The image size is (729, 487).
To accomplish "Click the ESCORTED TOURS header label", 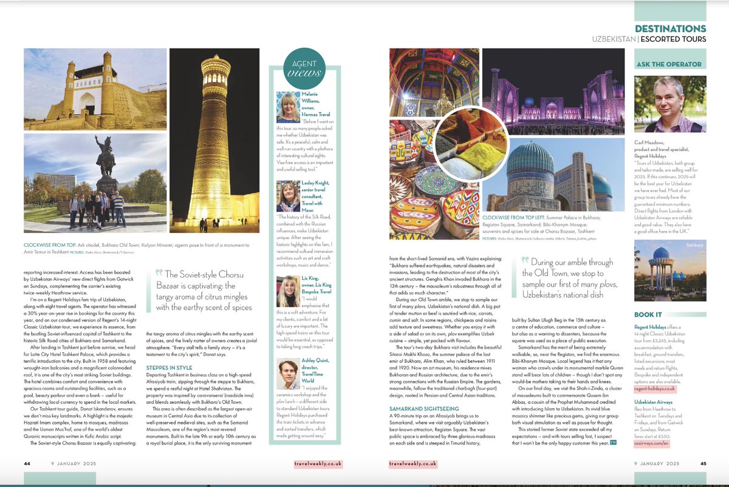I will [x=674, y=39].
